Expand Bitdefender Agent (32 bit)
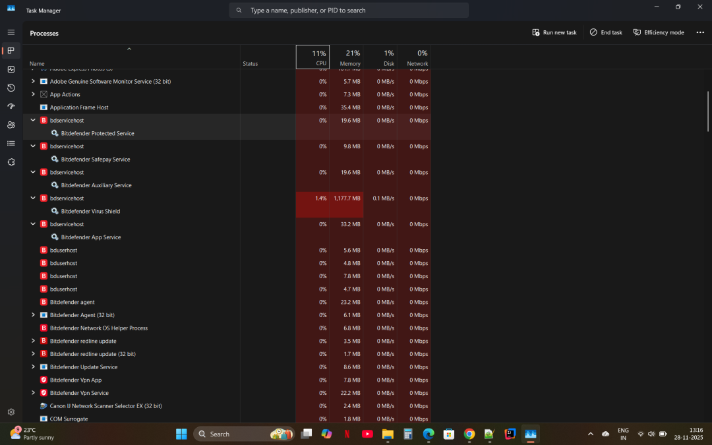The height and width of the screenshot is (445, 712). tap(33, 314)
